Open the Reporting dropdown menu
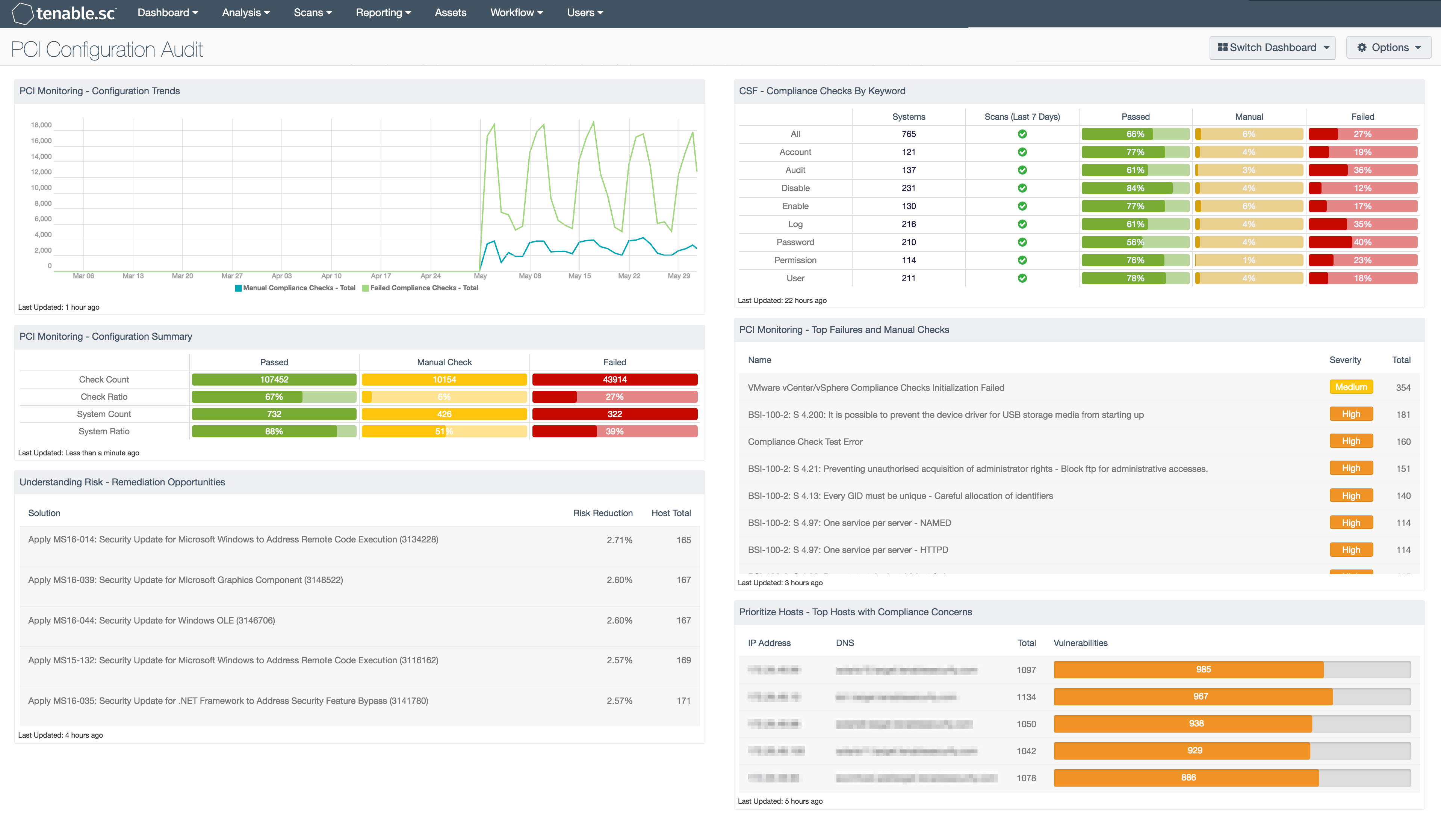Image resolution: width=1441 pixels, height=824 pixels. [384, 13]
